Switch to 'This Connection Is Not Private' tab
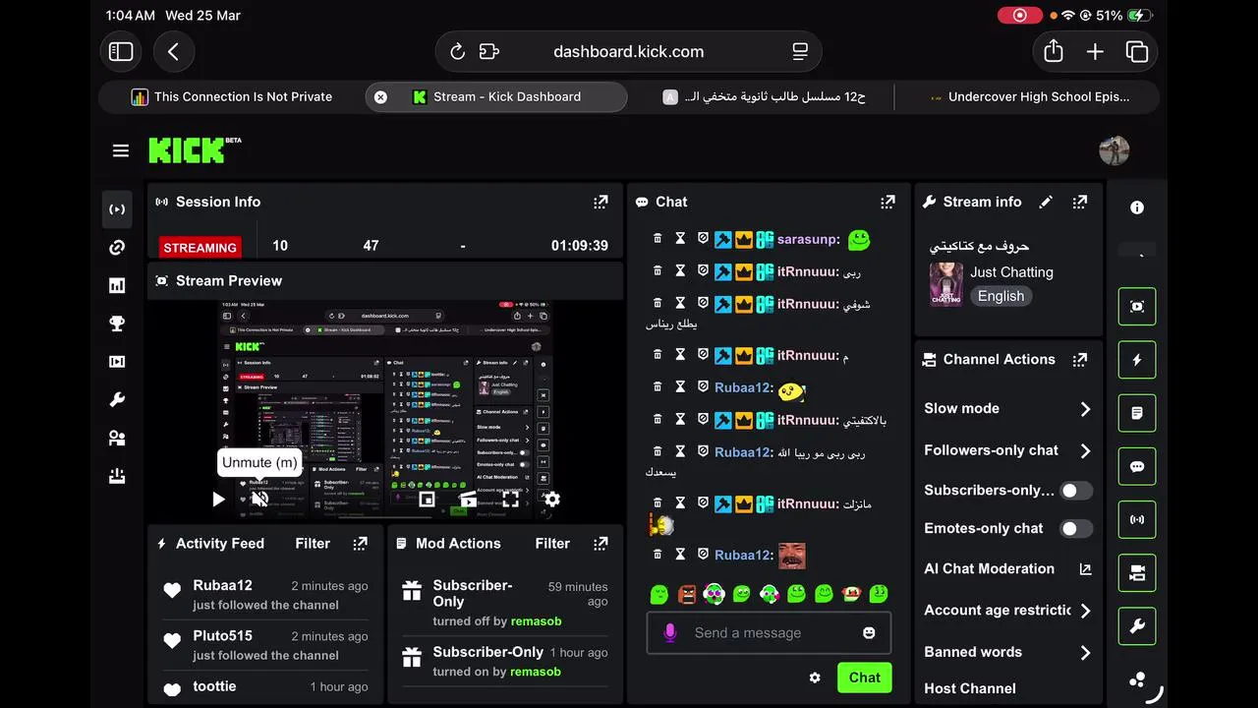Viewport: 1258px width, 708px height. [x=233, y=96]
